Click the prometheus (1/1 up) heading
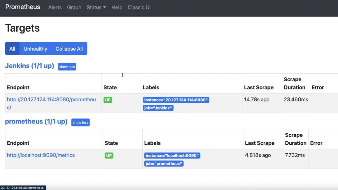 click(x=36, y=122)
